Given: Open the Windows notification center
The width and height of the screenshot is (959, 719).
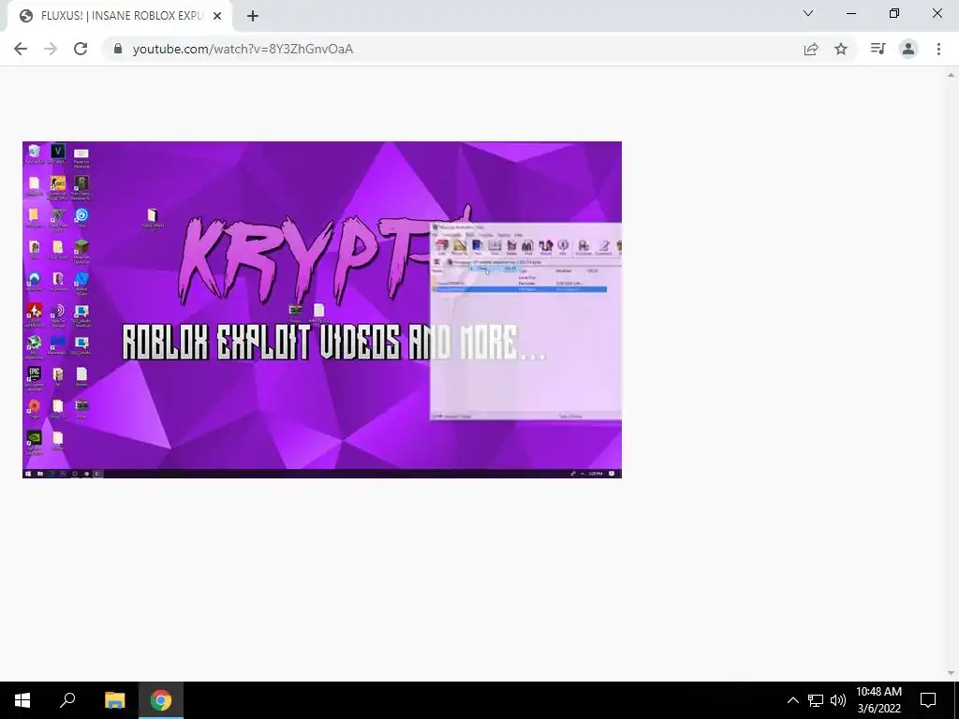Looking at the screenshot, I should point(928,700).
